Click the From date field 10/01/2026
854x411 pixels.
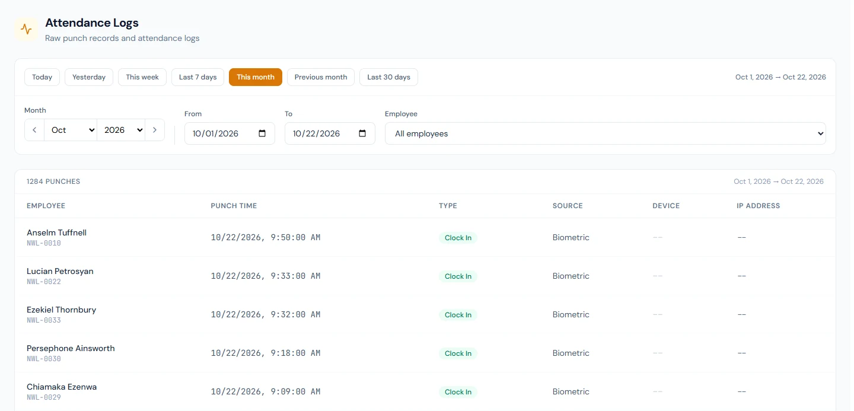(x=230, y=133)
